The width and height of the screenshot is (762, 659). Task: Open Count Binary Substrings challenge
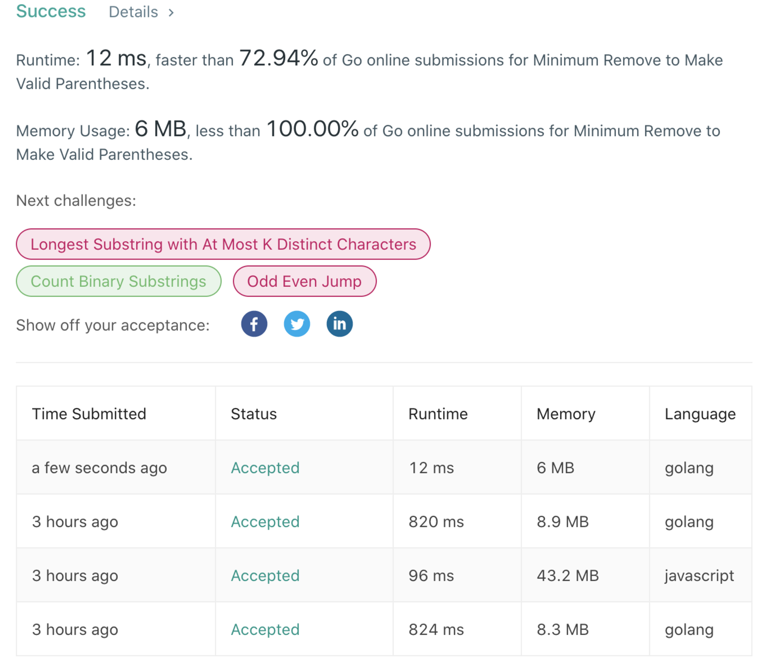[x=119, y=282]
